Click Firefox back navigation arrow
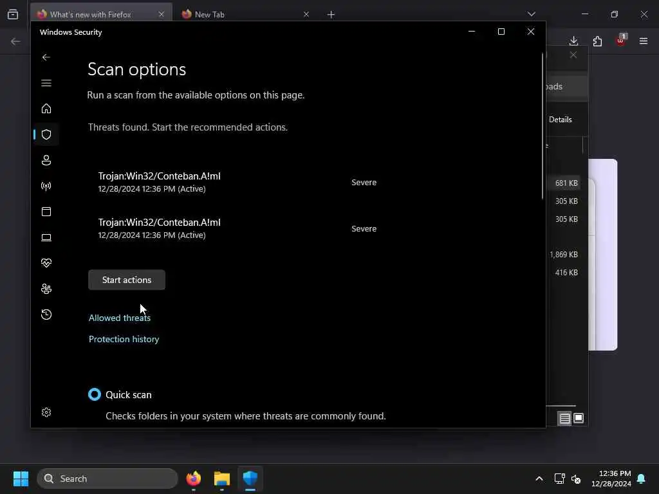The width and height of the screenshot is (659, 494). [x=15, y=41]
